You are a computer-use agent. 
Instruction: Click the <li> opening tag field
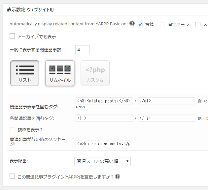[x=104, y=118]
